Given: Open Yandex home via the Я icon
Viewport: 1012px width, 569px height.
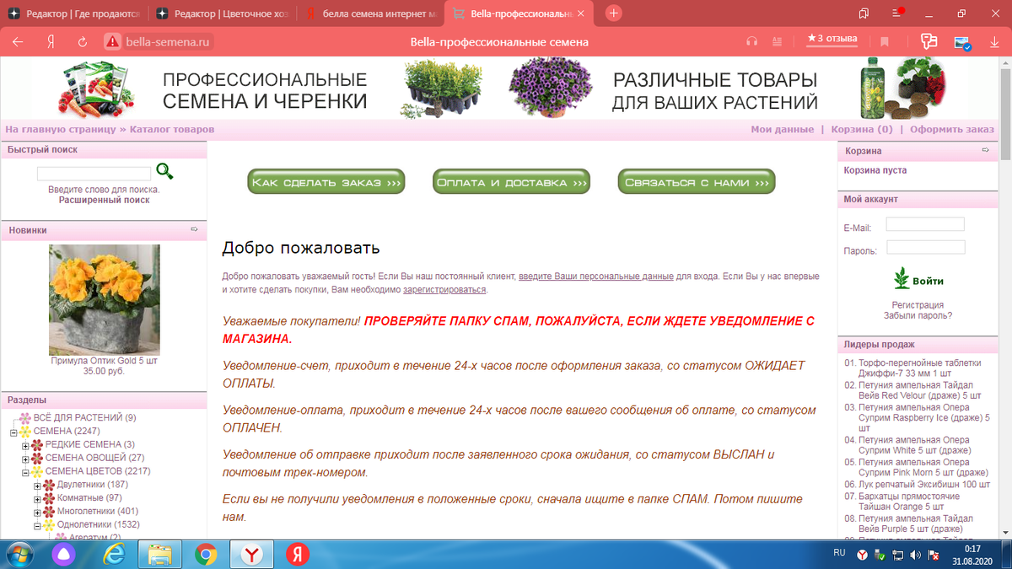Looking at the screenshot, I should coord(51,41).
